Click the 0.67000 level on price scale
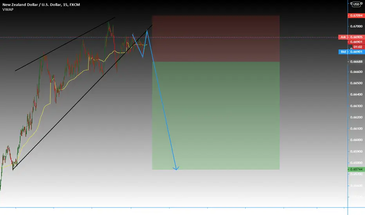Viewport: 365px width, 215px height. (x=356, y=26)
